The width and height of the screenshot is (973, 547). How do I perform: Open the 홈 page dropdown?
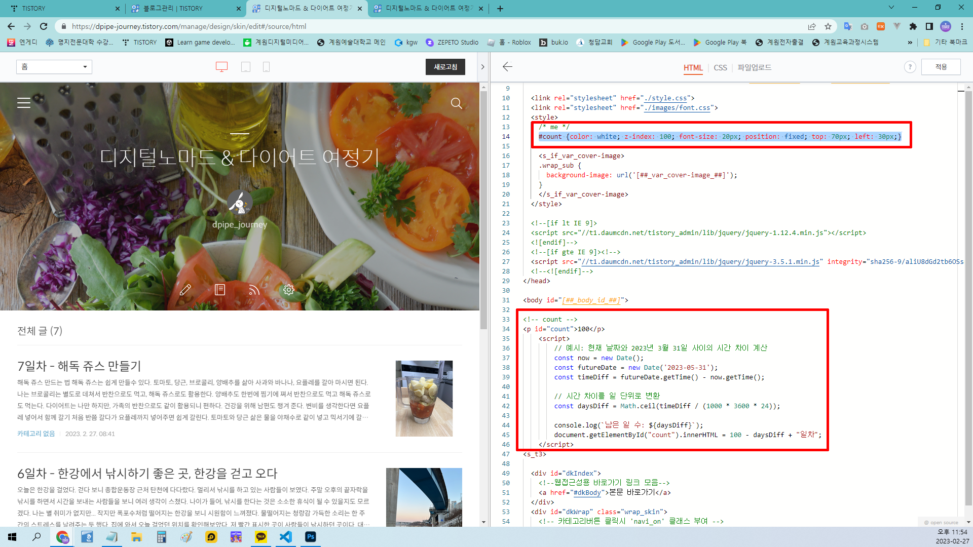(x=54, y=67)
